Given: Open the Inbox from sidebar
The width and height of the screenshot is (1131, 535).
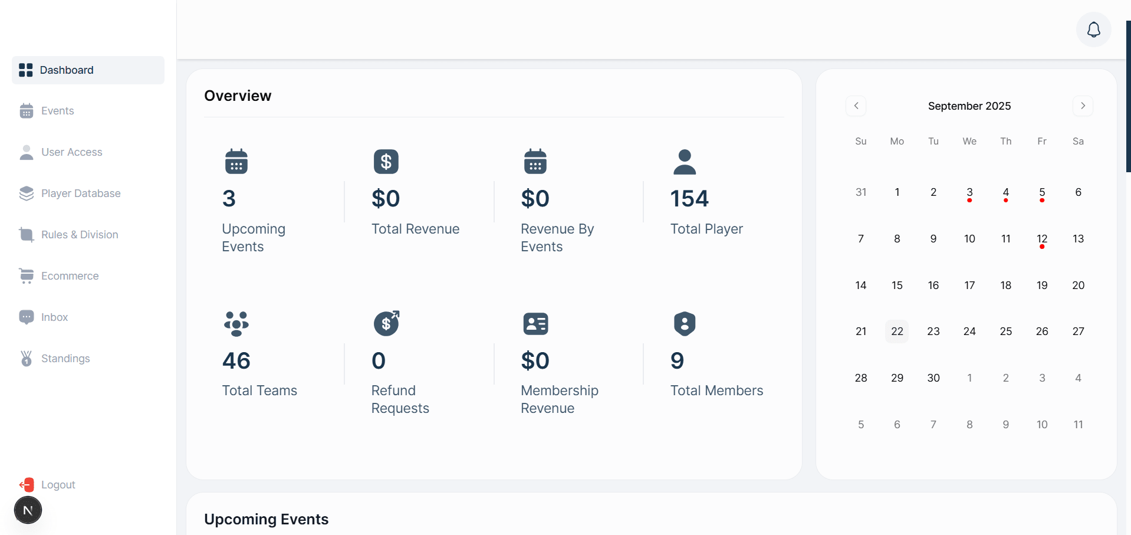Looking at the screenshot, I should point(54,317).
